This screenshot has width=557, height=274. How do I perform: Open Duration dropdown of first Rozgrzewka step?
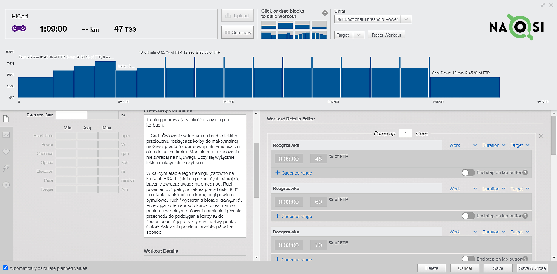(493, 145)
